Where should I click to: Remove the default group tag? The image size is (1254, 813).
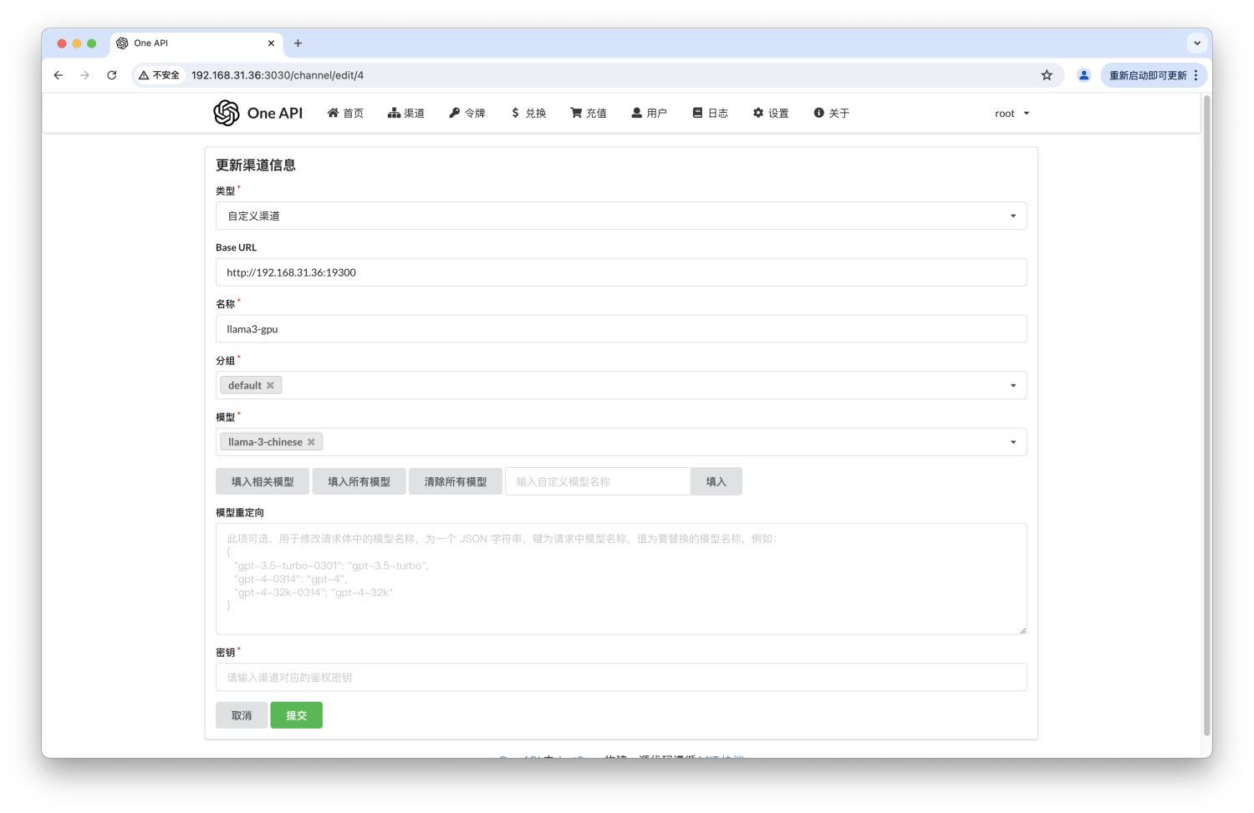tap(270, 385)
